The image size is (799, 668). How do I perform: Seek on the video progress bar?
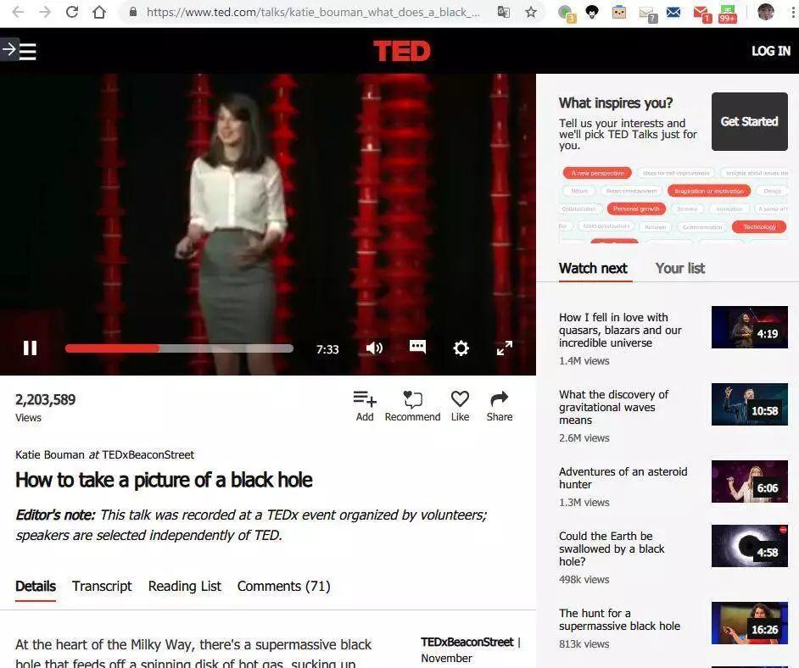pos(179,348)
